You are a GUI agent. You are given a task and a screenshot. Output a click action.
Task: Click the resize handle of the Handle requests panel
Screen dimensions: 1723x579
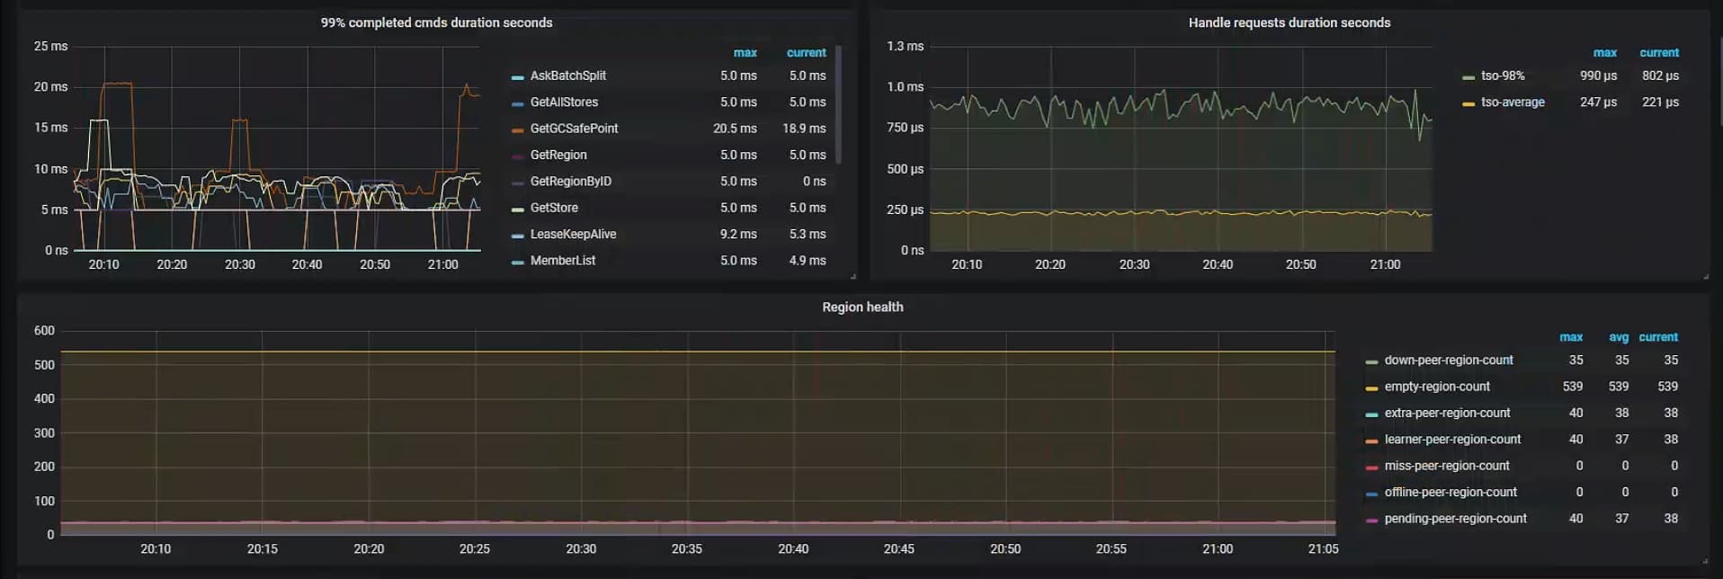(1705, 276)
